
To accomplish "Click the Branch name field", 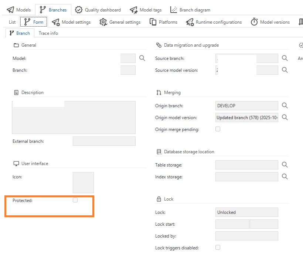I will tap(128, 70).
